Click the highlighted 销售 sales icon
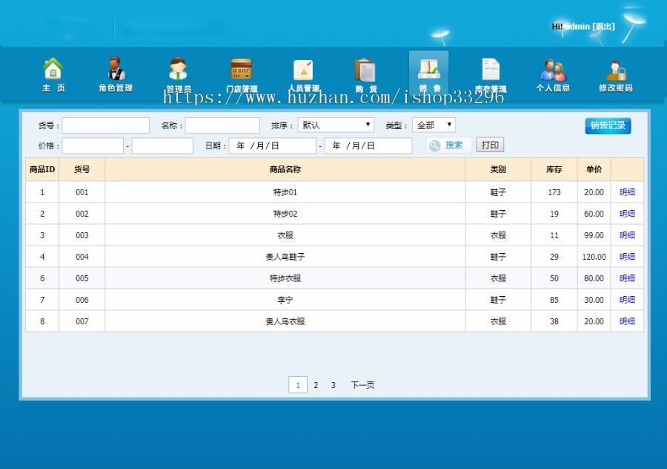Image resolution: width=667 pixels, height=469 pixels. tap(428, 73)
